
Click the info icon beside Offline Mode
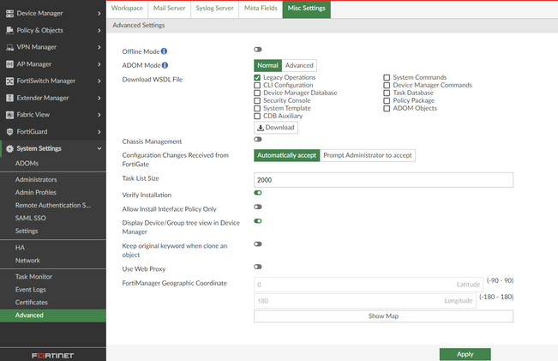[x=164, y=51]
